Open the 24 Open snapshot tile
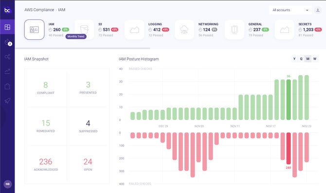This screenshot has height=193, width=326. coord(88,164)
